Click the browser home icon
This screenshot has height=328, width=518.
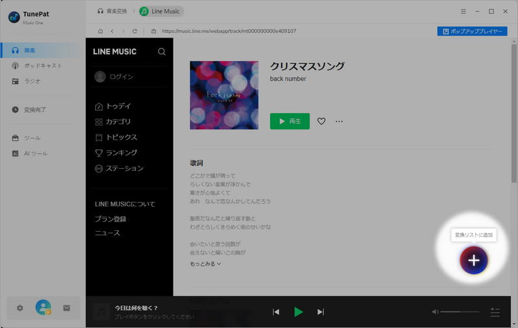click(x=100, y=31)
